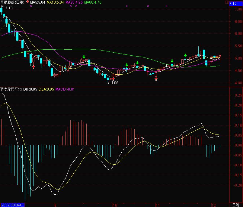Viewport: 243px width, 207px height.
Task: Click the red arrow beside the stock title
Action: 28,2
